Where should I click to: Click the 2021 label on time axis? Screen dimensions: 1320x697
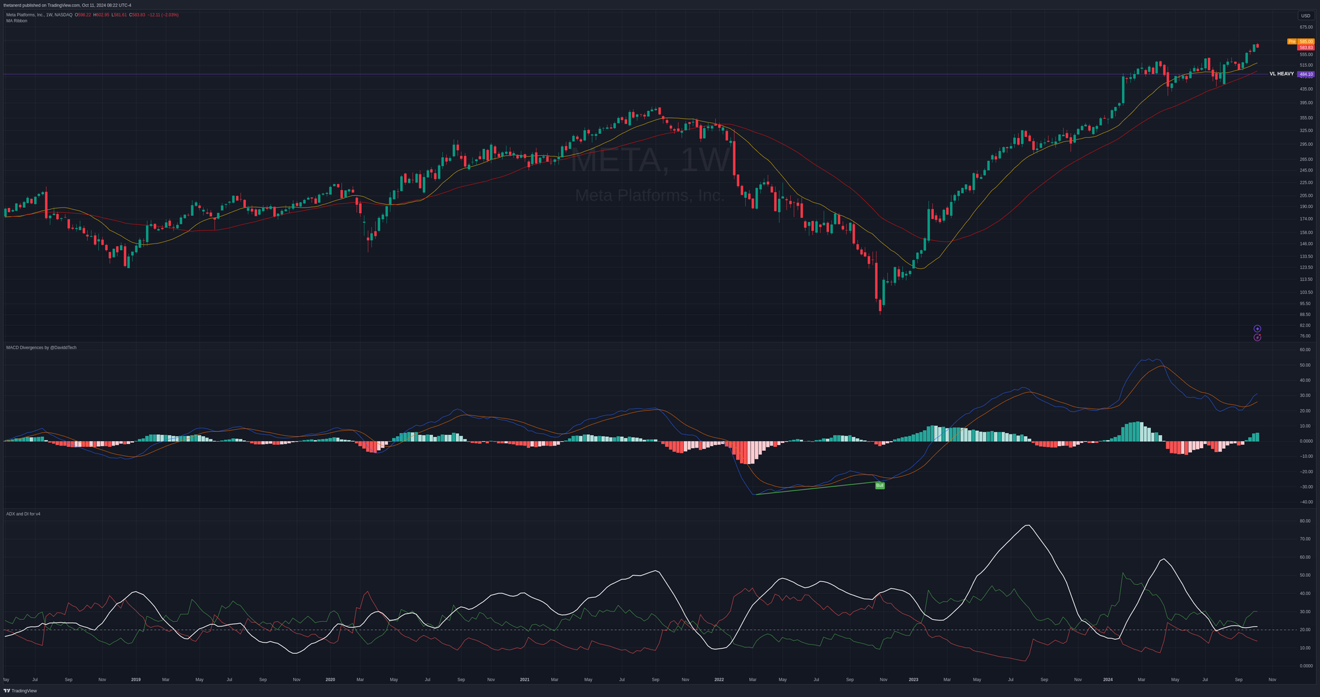click(525, 679)
